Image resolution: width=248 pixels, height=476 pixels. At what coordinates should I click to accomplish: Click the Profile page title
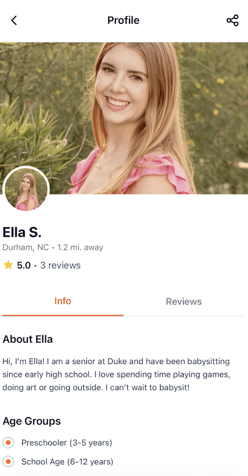click(x=123, y=20)
